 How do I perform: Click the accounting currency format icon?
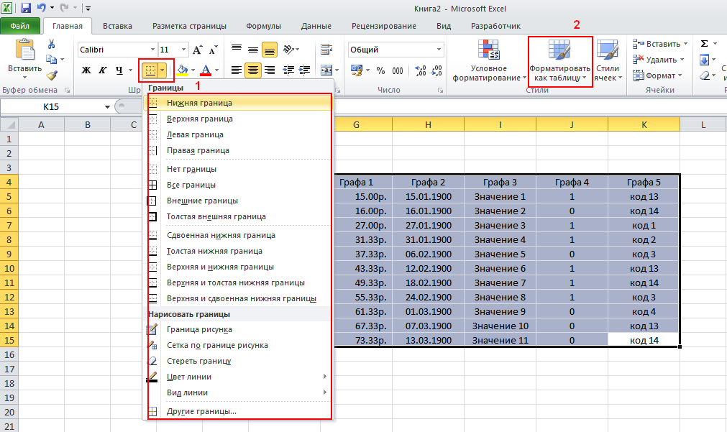[357, 70]
